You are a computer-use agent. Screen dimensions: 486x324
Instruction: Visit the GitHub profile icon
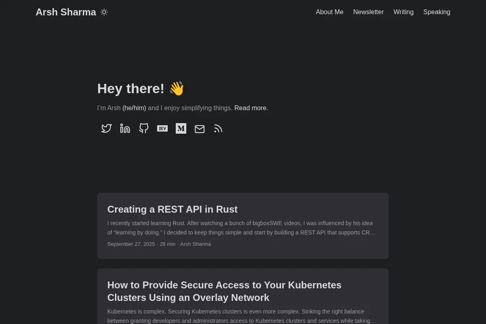pos(144,129)
